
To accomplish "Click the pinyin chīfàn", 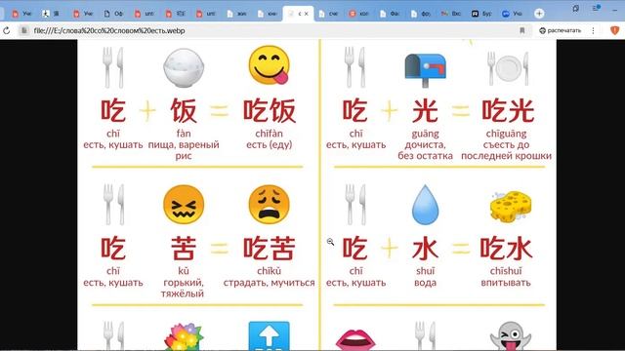I will [270, 134].
